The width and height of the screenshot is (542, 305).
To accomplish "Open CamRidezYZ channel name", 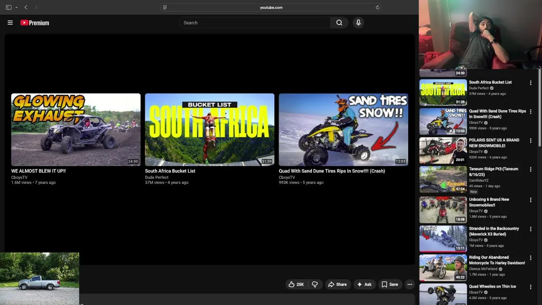I will click(x=478, y=180).
